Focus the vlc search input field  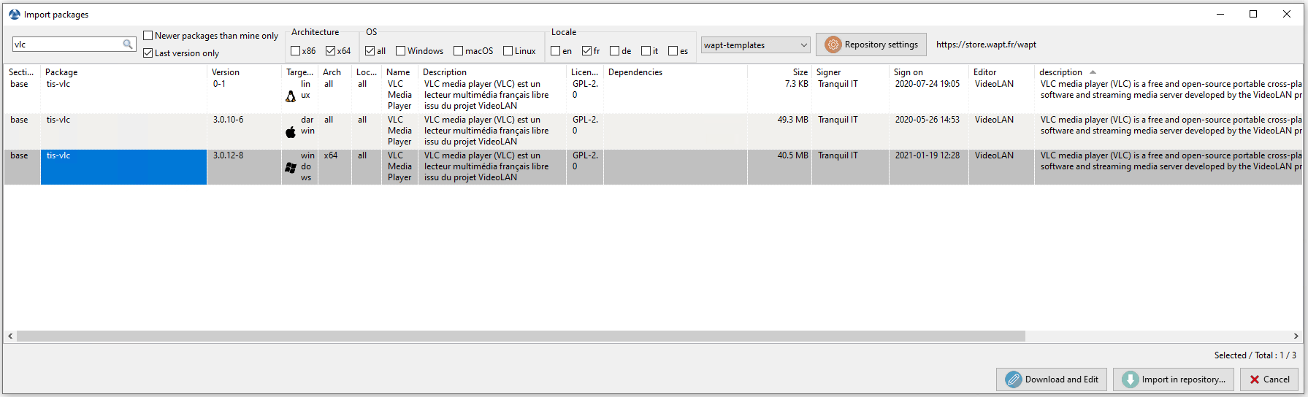67,45
